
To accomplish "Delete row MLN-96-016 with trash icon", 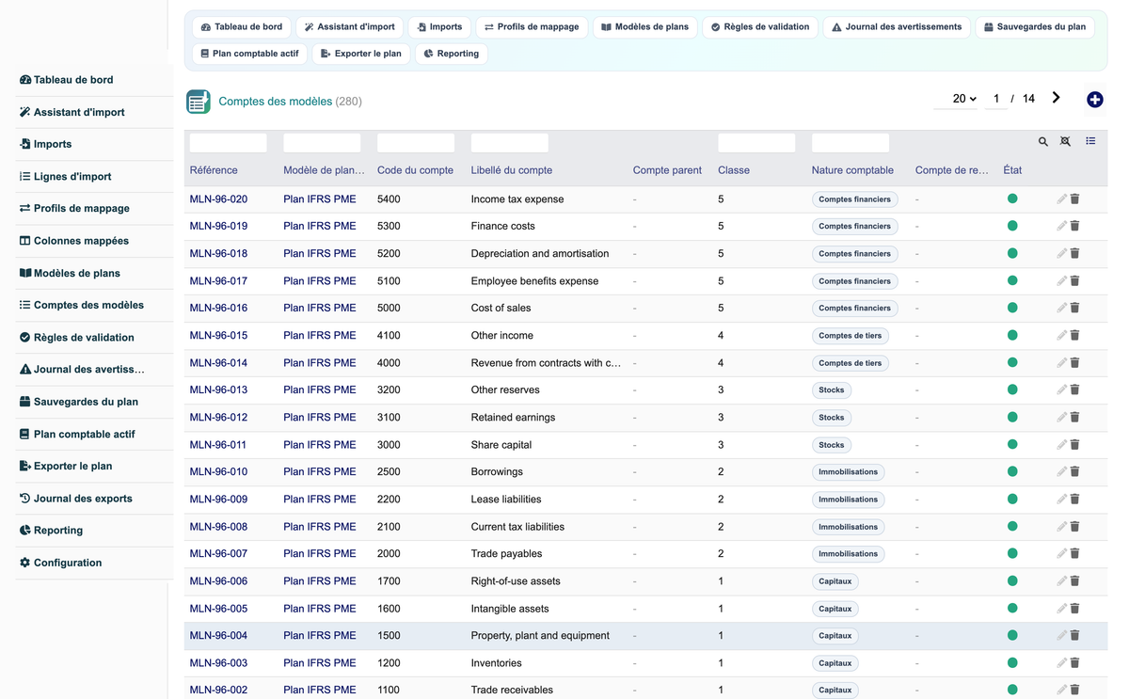I will (x=1074, y=309).
